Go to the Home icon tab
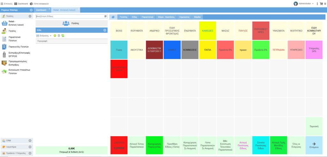This screenshot has width=327, height=157. click(x=113, y=17)
